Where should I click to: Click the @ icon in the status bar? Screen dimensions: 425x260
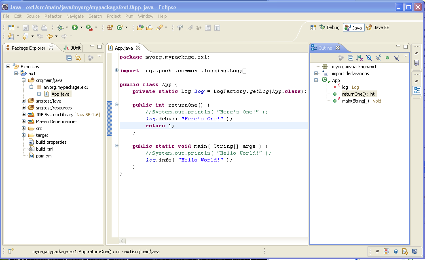[x=396, y=252]
